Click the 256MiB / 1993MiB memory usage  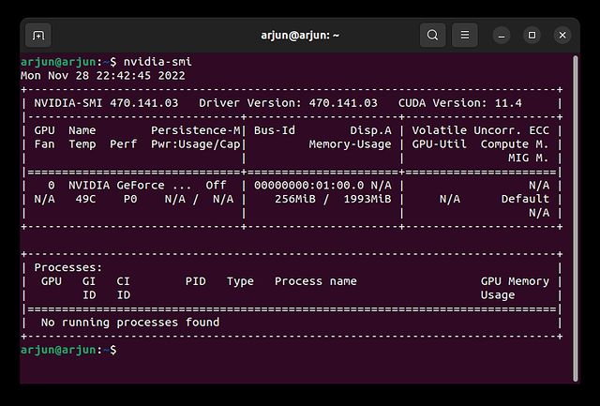point(333,199)
